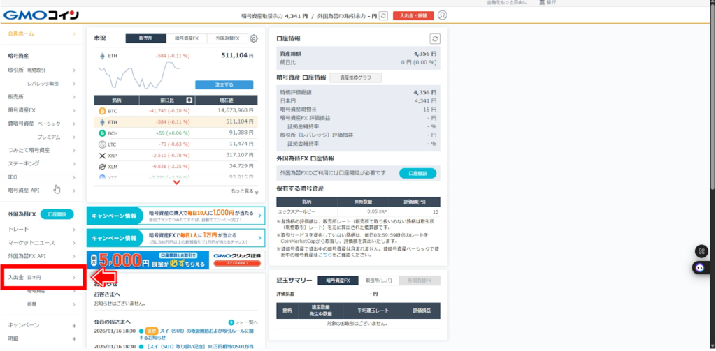Click the BCH coin icon

(102, 133)
